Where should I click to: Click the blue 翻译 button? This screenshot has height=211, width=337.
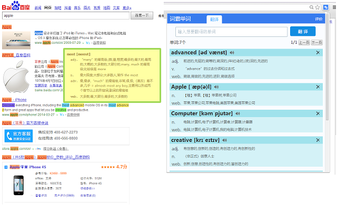click(x=303, y=32)
